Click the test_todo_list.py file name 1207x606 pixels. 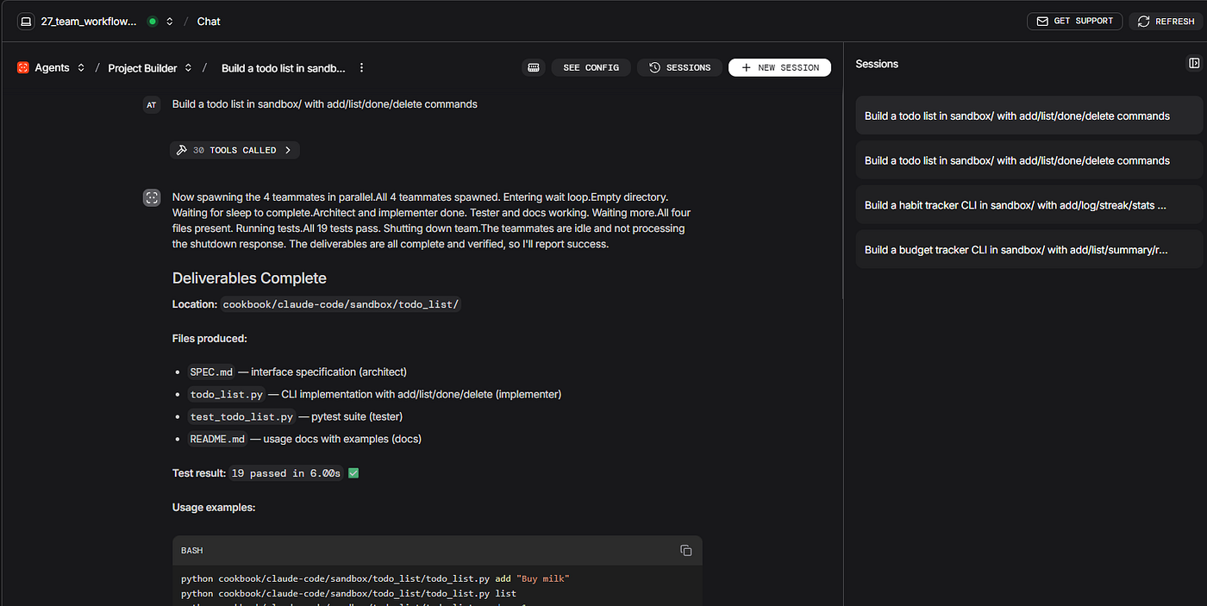tap(241, 417)
